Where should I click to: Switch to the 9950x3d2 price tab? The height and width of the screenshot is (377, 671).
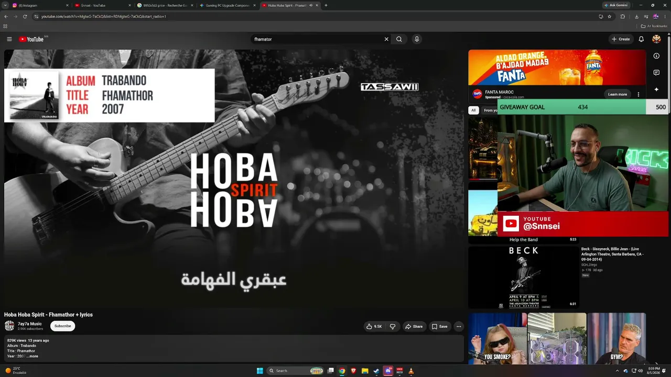pyautogui.click(x=165, y=5)
